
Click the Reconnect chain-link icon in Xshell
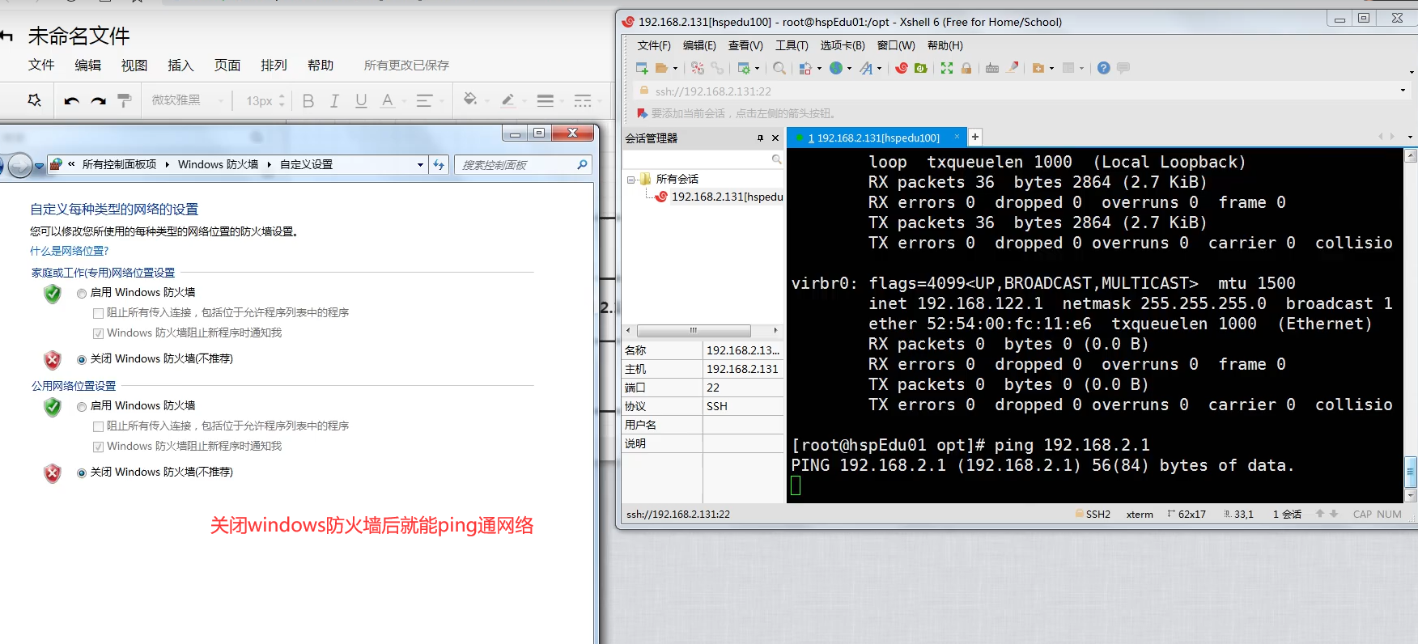717,68
